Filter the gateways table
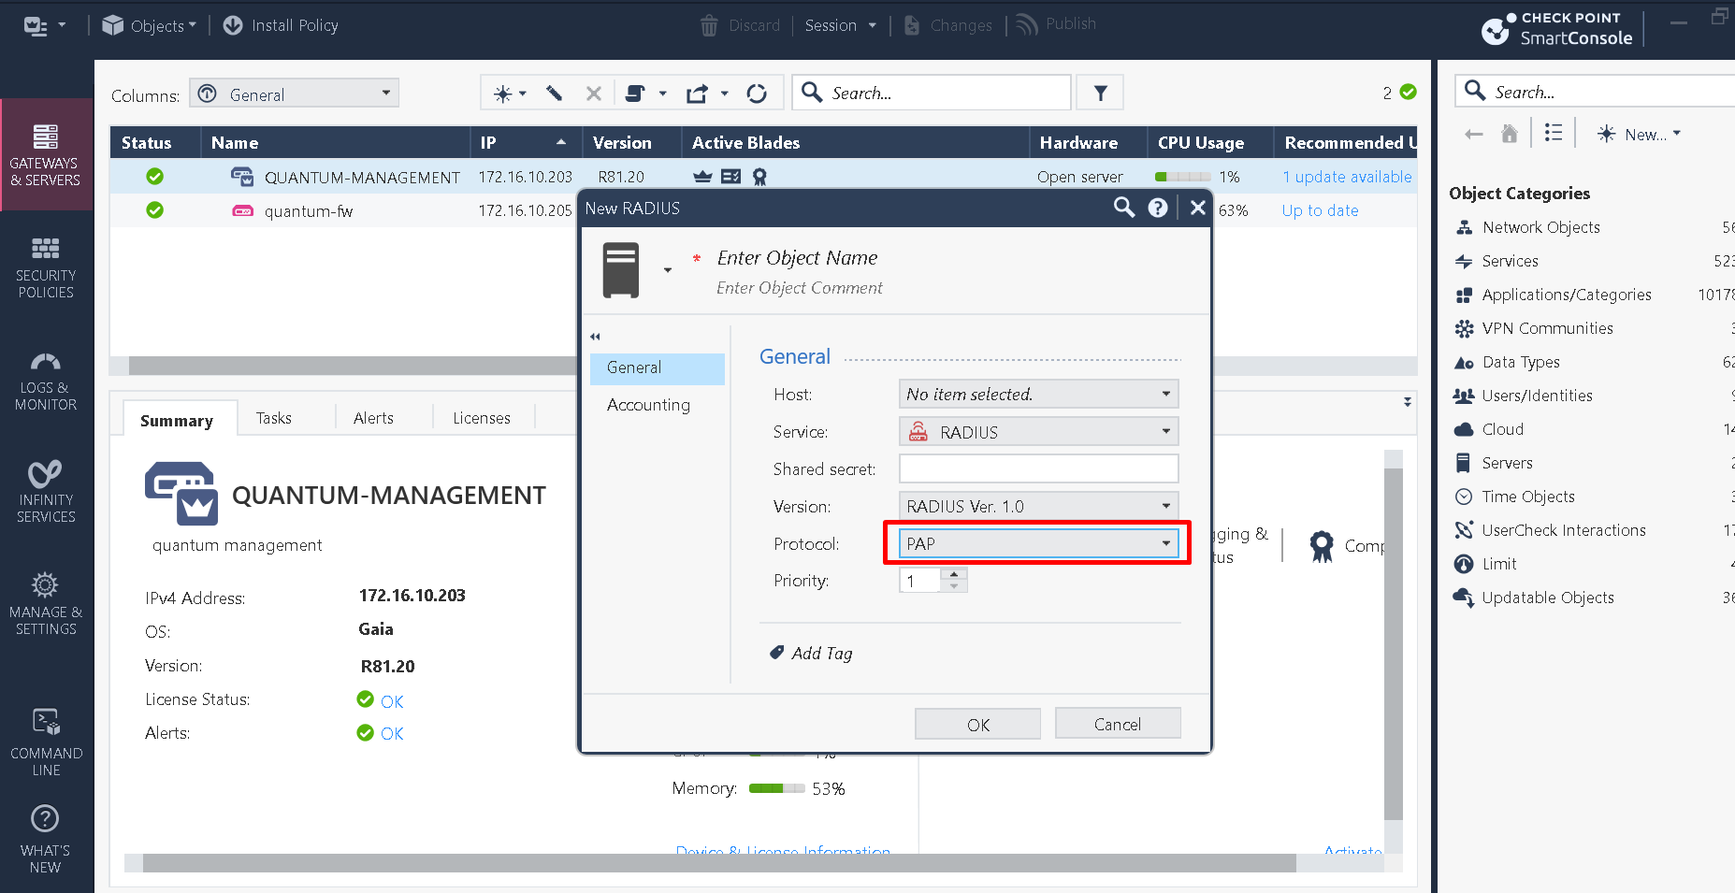This screenshot has height=893, width=1735. [1100, 93]
